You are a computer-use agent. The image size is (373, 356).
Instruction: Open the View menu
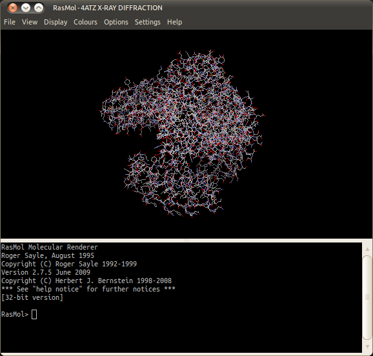point(30,22)
